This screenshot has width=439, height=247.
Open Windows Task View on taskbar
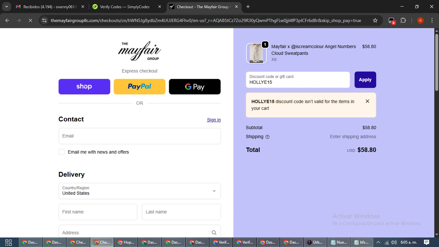tap(8, 242)
